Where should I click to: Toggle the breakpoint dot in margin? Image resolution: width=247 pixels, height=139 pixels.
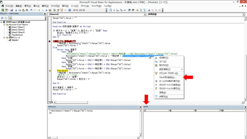tap(49, 41)
